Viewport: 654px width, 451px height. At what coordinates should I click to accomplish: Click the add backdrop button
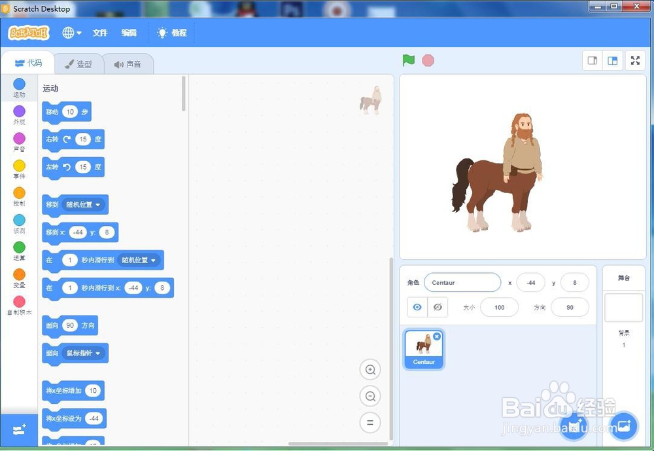[623, 426]
